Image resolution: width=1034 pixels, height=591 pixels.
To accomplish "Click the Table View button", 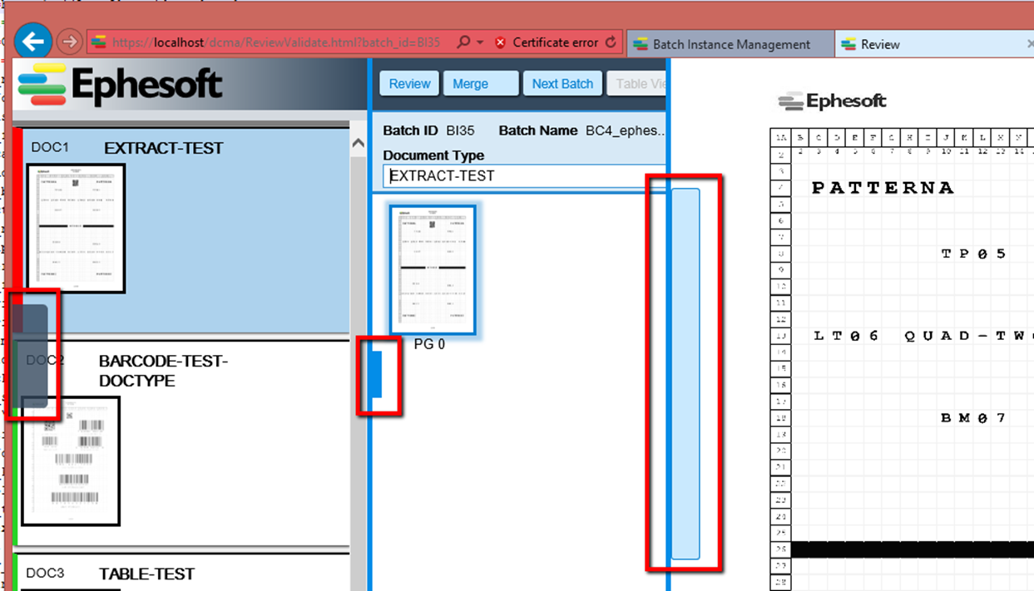I will point(637,84).
